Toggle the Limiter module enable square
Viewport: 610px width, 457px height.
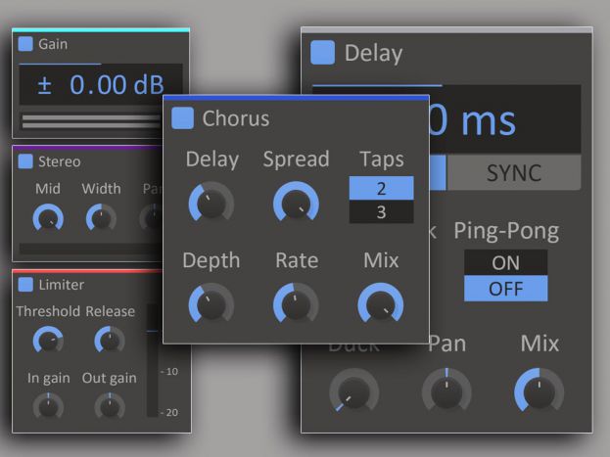coord(25,285)
